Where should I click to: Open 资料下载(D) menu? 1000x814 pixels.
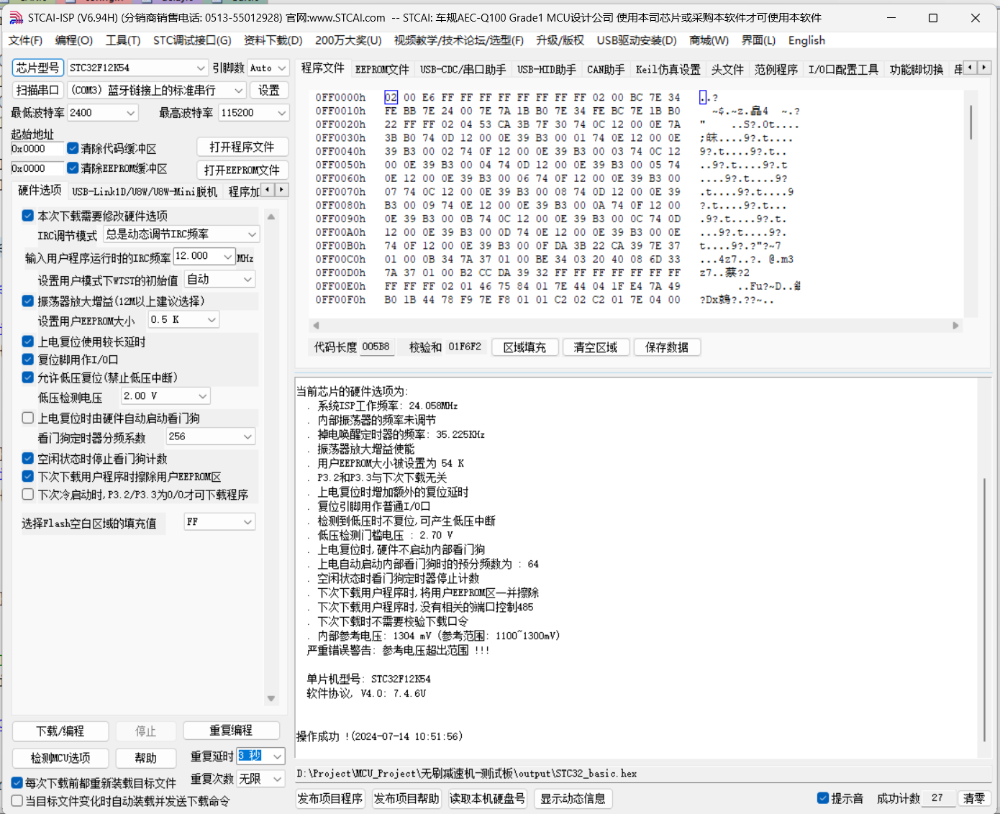point(273,40)
